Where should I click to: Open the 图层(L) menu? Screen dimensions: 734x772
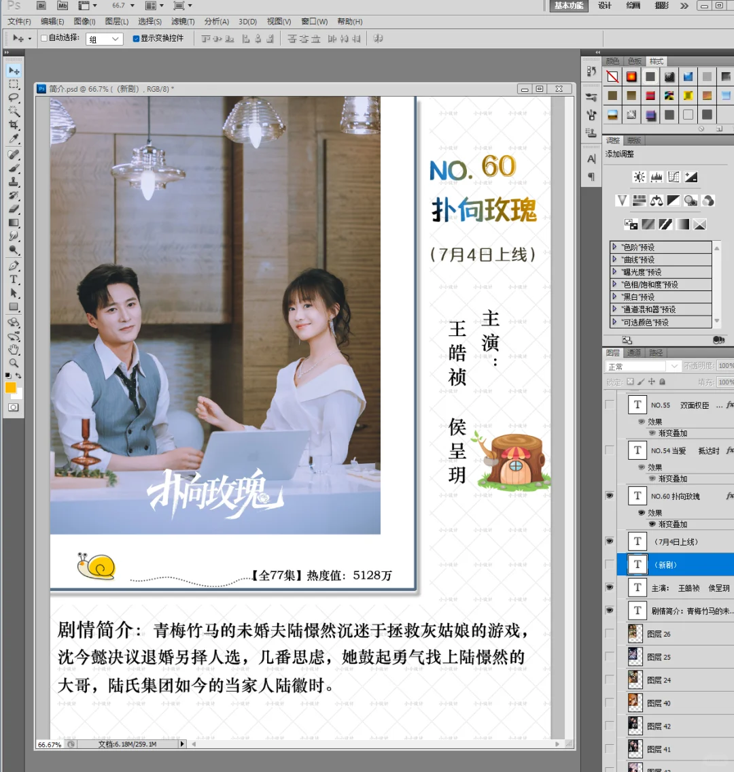[117, 22]
